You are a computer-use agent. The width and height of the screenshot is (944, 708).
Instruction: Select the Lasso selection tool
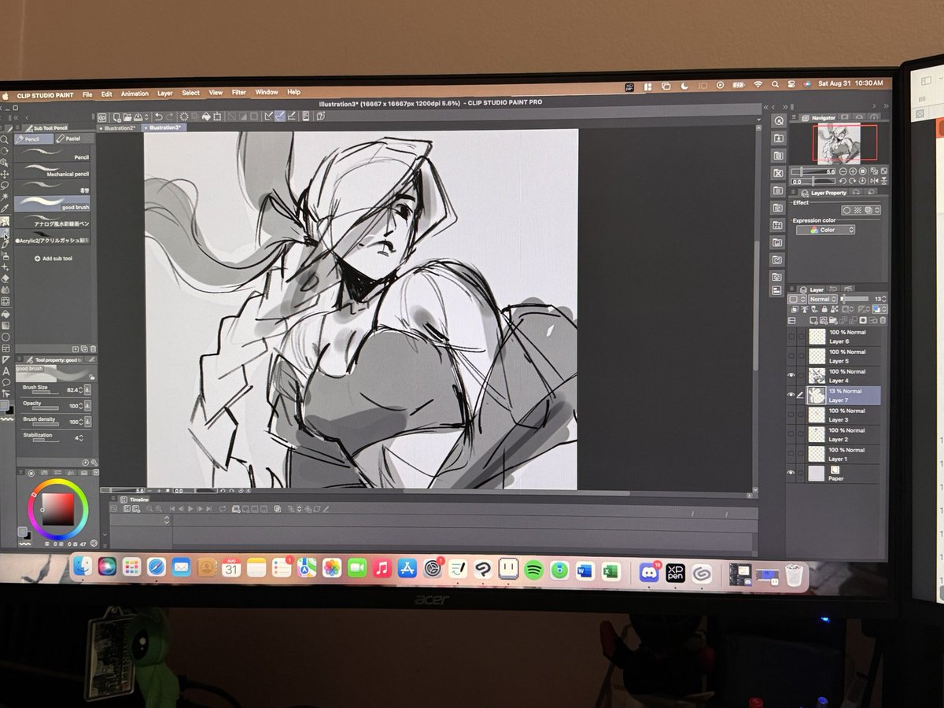pyautogui.click(x=5, y=185)
